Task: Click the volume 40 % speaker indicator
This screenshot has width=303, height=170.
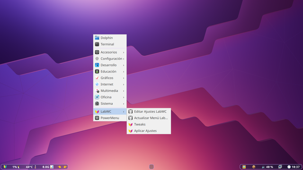Action: click(267, 167)
